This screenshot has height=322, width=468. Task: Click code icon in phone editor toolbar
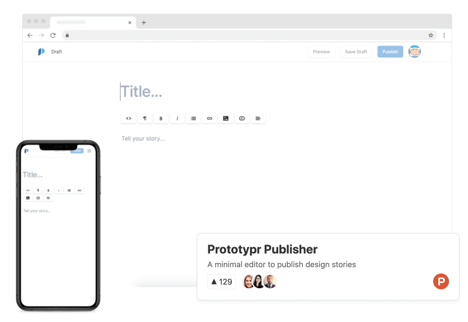pos(28,190)
